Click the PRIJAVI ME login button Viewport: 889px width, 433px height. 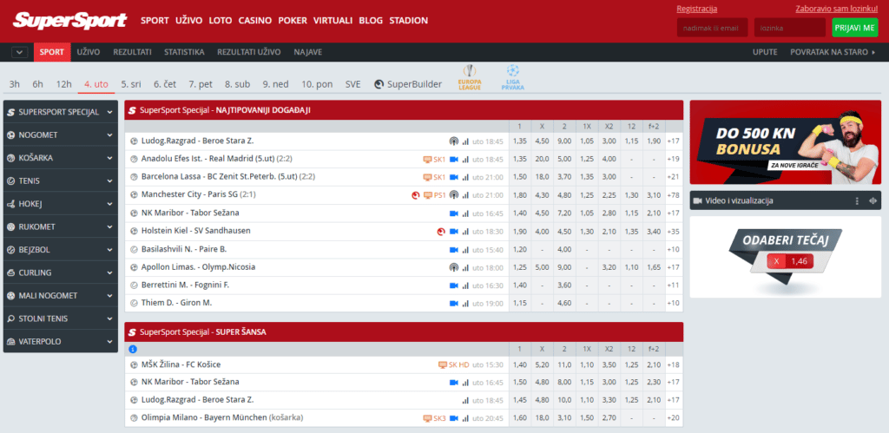[854, 27]
